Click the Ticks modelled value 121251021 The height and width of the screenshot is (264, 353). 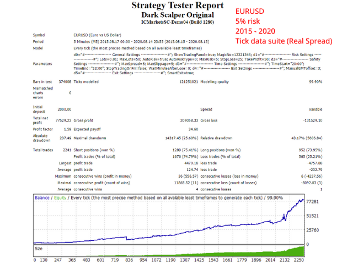point(189,82)
